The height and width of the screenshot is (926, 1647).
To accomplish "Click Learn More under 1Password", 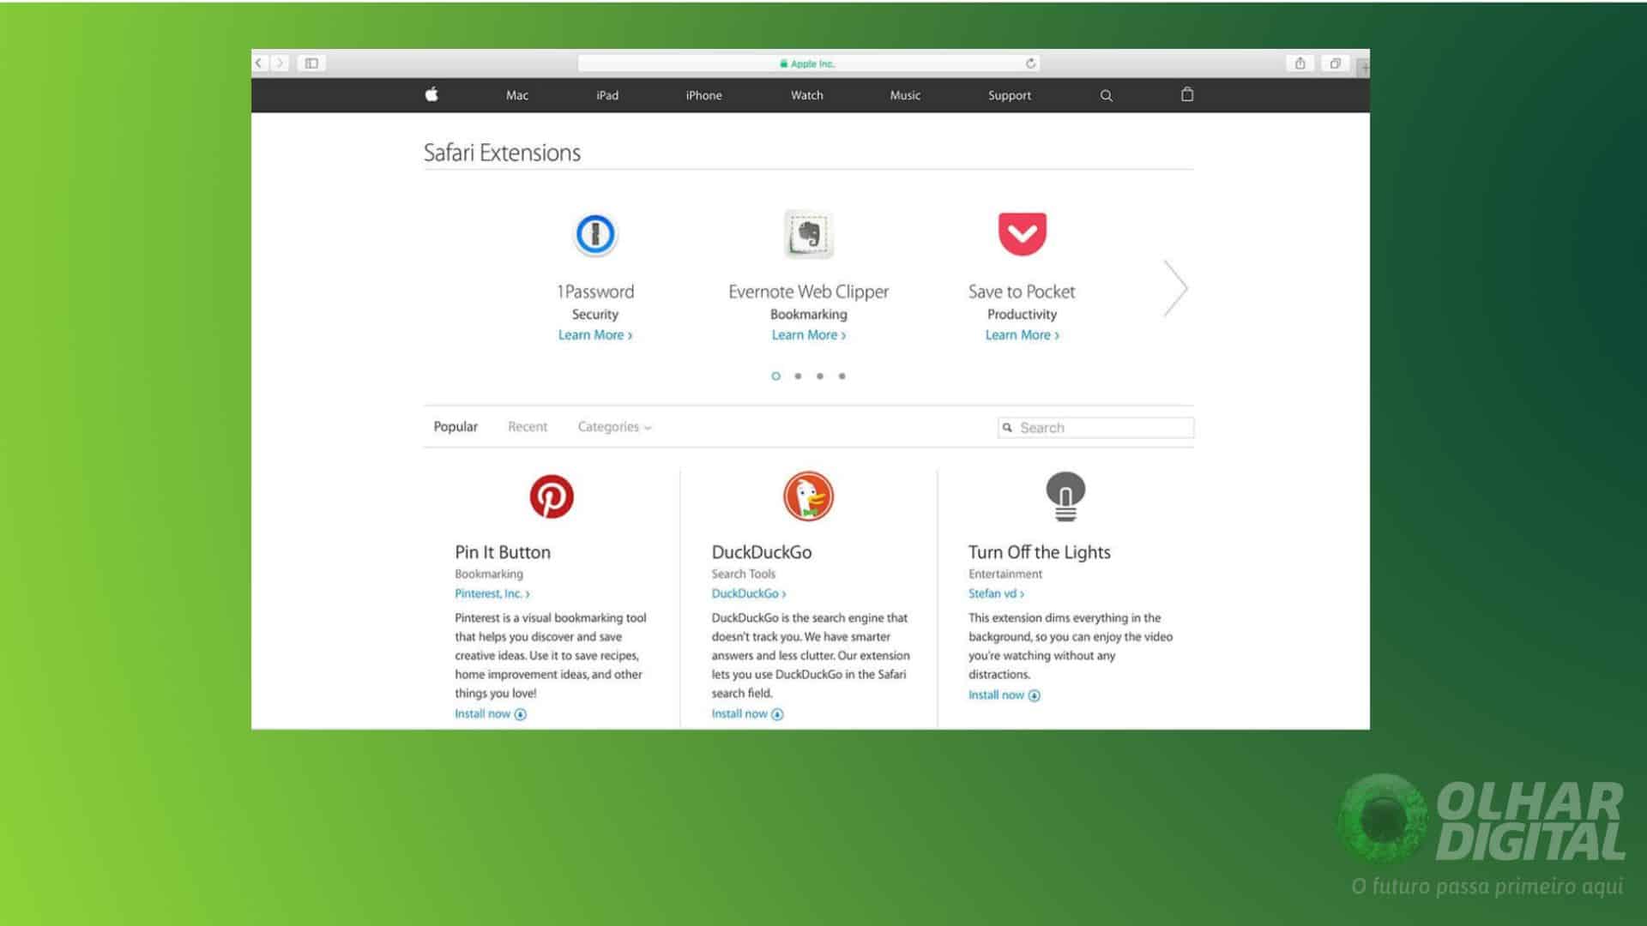I will click(x=595, y=335).
